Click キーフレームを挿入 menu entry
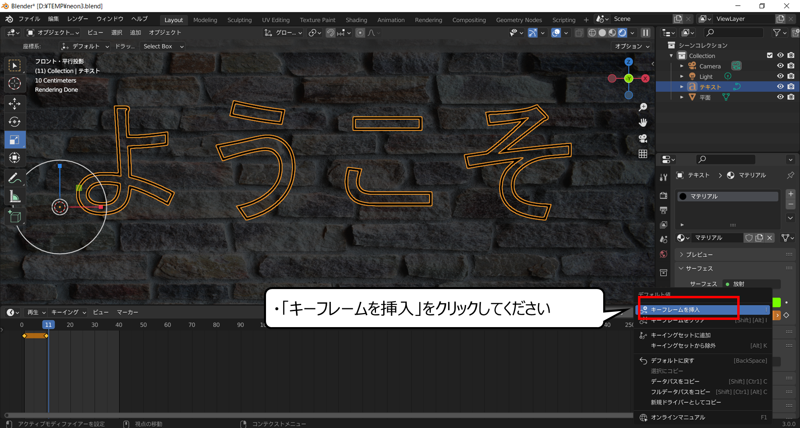The image size is (800, 428). 703,310
